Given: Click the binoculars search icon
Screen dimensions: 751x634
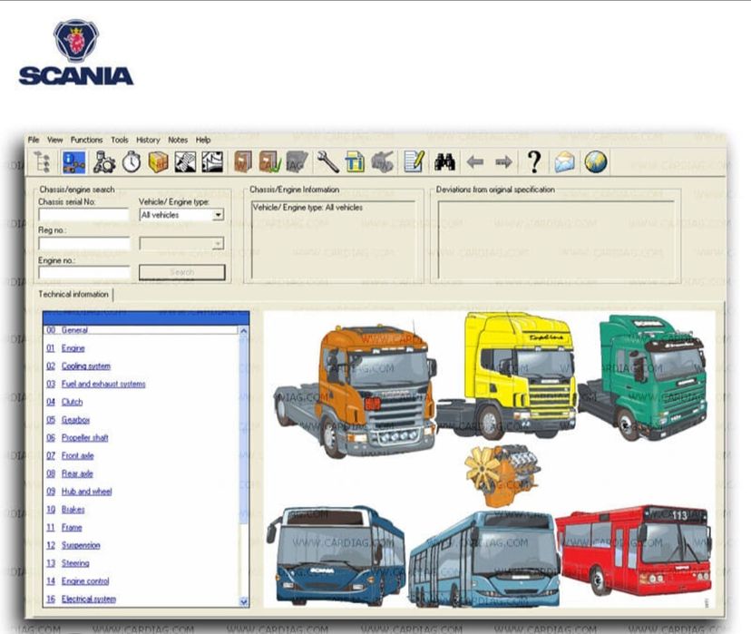Looking at the screenshot, I should (x=444, y=162).
